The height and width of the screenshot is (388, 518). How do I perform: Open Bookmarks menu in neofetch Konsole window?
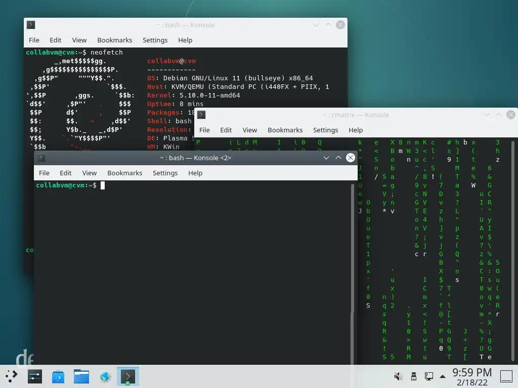point(115,40)
